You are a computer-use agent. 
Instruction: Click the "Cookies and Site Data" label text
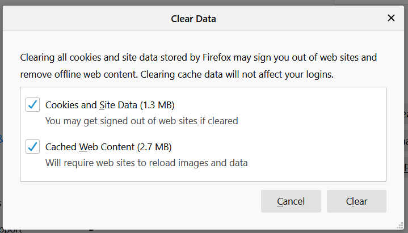pyautogui.click(x=91, y=105)
